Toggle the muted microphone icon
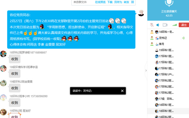 [152, 25]
